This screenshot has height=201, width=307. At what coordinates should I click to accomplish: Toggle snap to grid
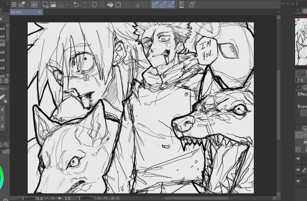172,5
